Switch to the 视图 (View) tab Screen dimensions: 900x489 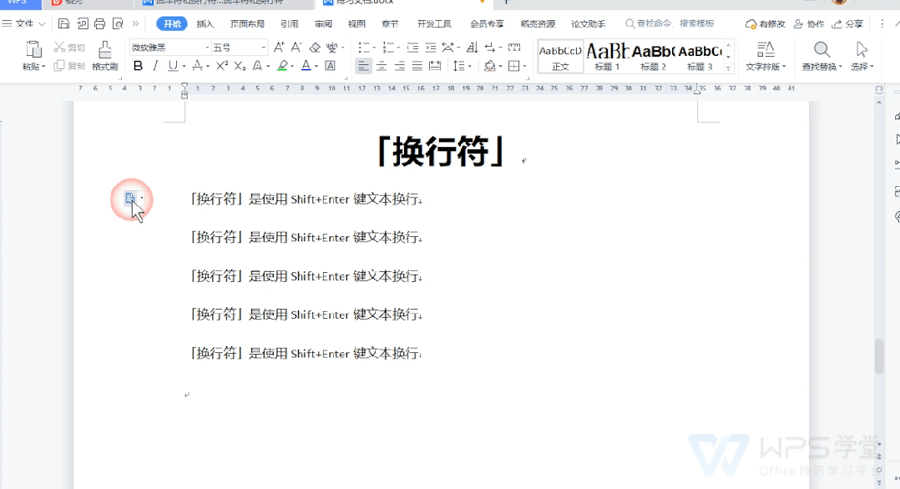(x=356, y=23)
